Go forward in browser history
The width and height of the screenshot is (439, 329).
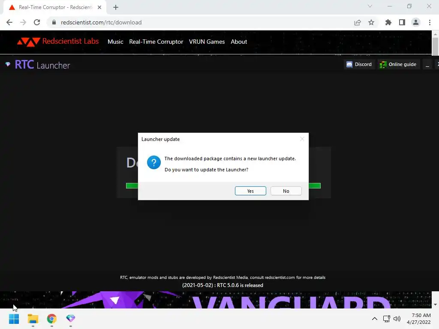click(23, 22)
